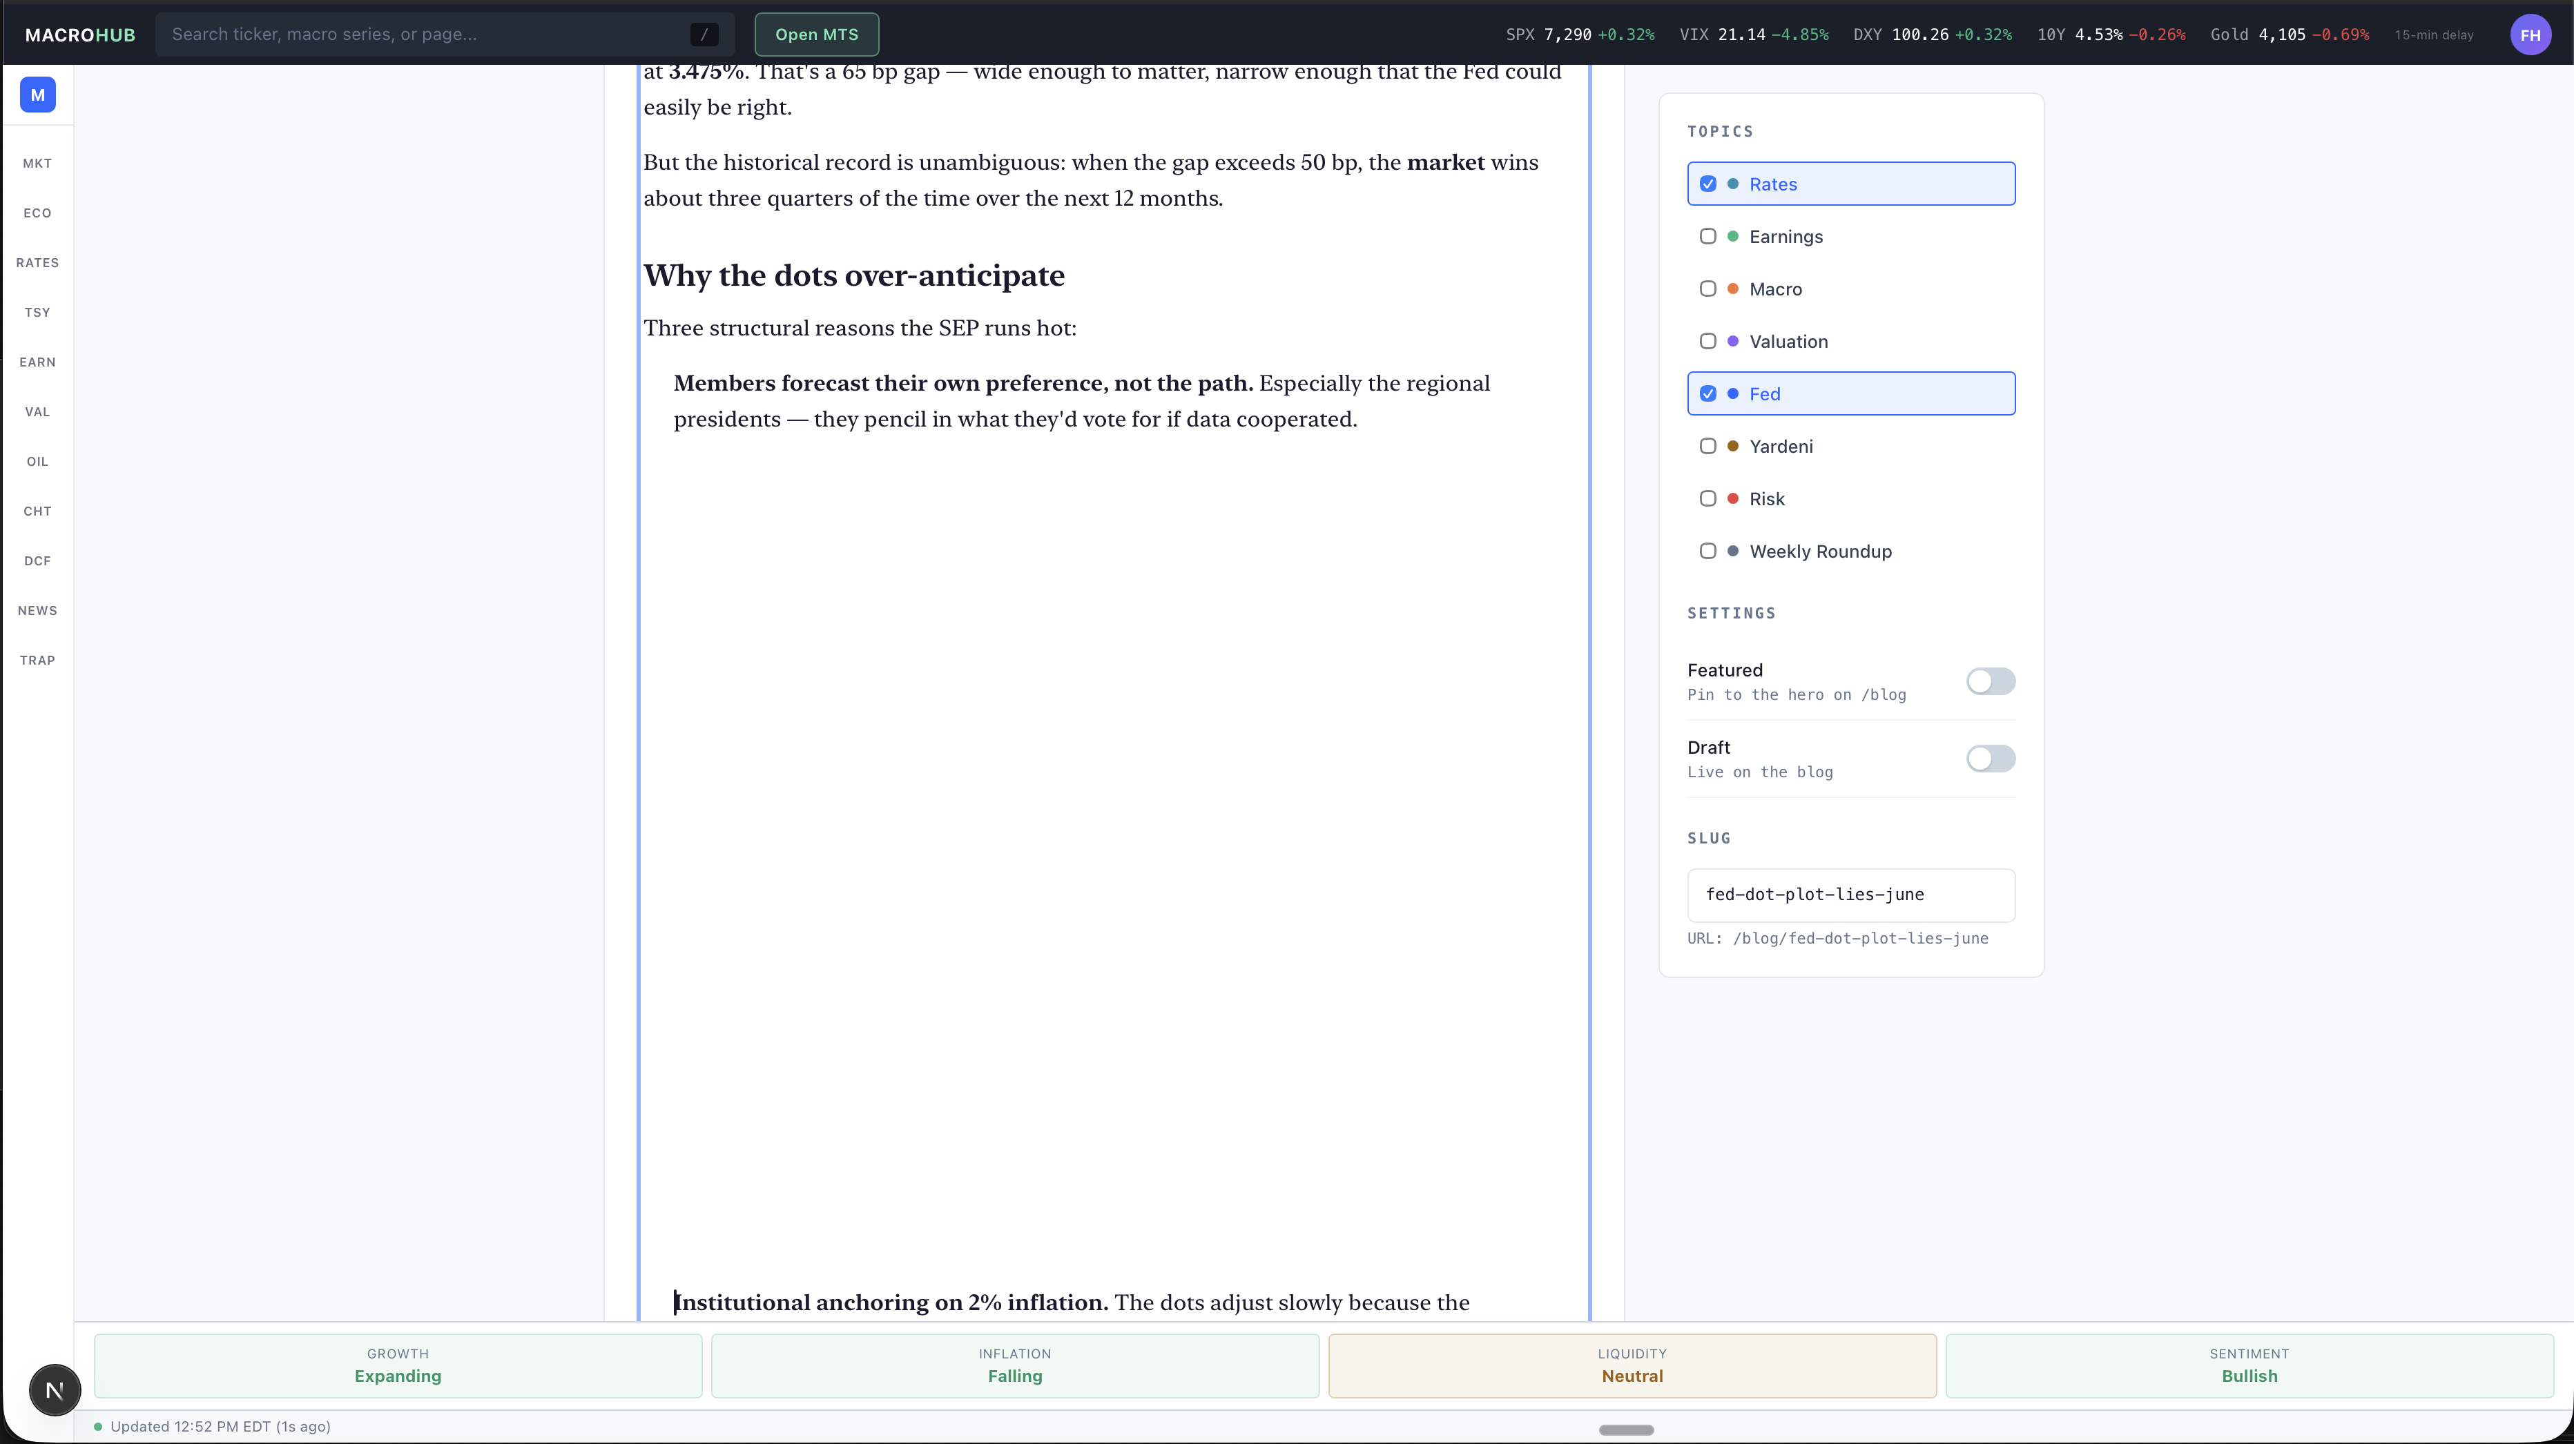Click the Open MTS button
Viewport: 2574px width, 1444px height.
[816, 34]
